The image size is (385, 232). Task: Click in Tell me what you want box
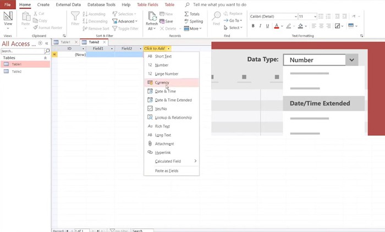219,4
